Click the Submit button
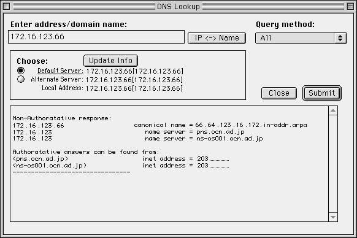 click(x=321, y=93)
